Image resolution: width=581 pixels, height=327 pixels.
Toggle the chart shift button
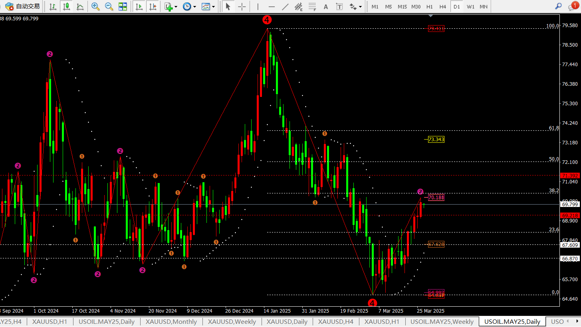pos(152,6)
